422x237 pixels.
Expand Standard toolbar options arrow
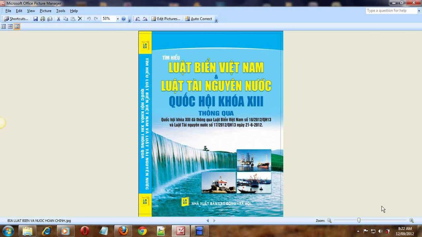click(x=129, y=20)
